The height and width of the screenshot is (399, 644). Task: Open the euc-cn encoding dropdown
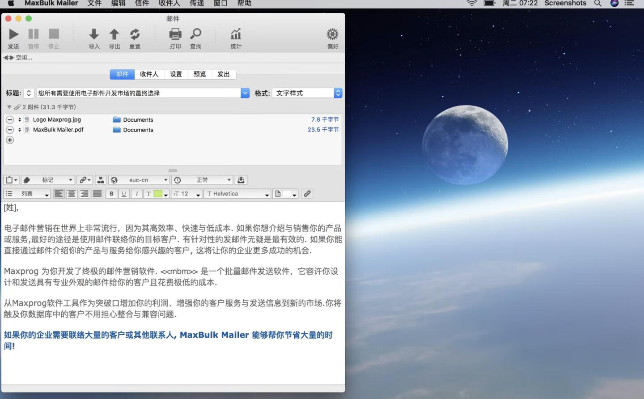[139, 180]
